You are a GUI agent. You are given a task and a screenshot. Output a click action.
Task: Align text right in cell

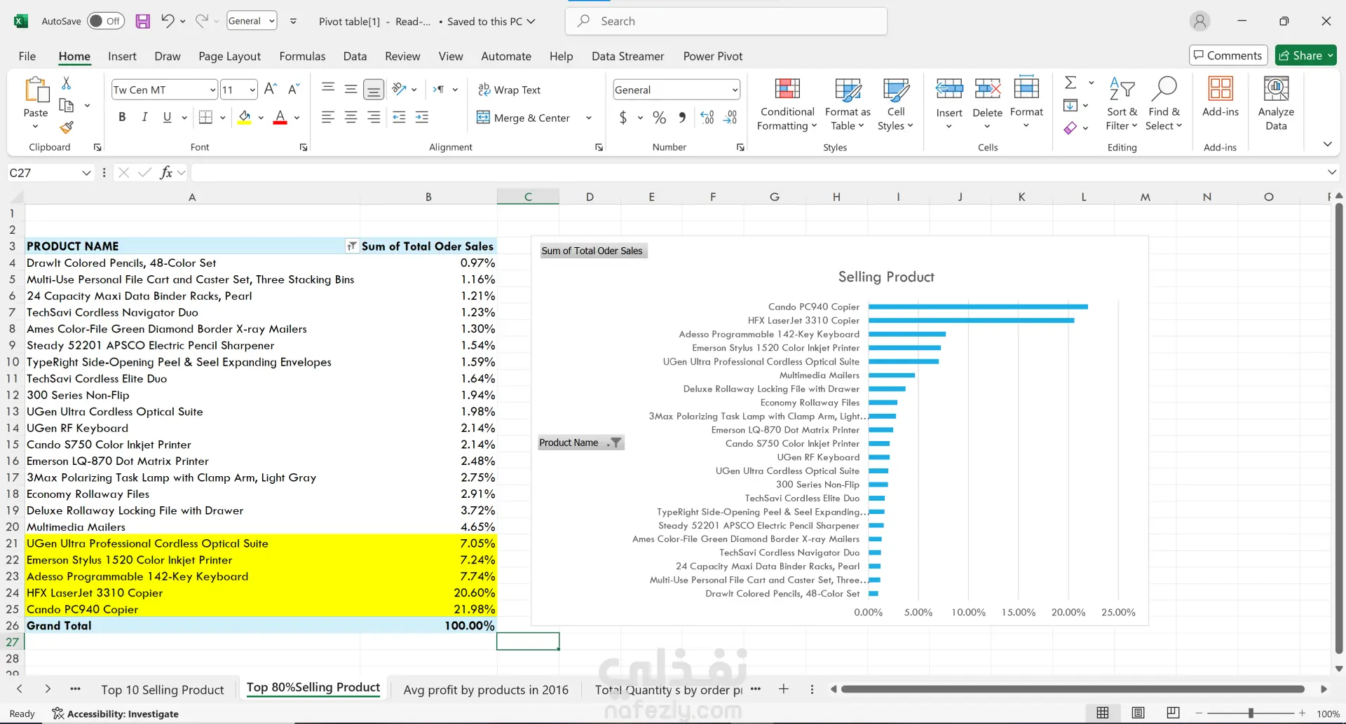click(x=374, y=118)
